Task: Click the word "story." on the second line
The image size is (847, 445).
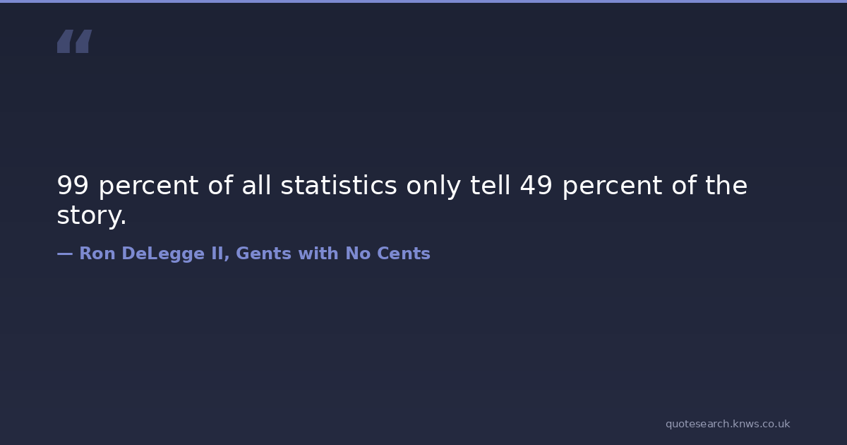Action: [x=92, y=216]
